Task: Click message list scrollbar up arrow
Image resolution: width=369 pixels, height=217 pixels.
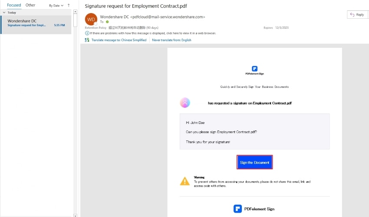Action: pyautogui.click(x=75, y=12)
